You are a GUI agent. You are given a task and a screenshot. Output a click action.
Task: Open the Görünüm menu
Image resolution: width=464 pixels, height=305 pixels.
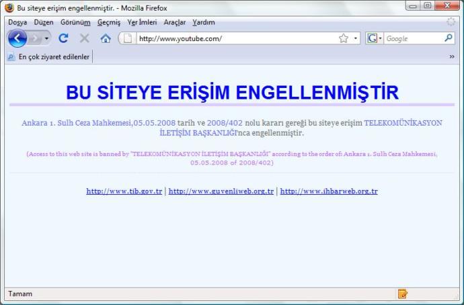click(x=75, y=22)
